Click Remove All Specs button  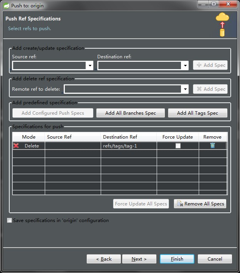[200, 203]
